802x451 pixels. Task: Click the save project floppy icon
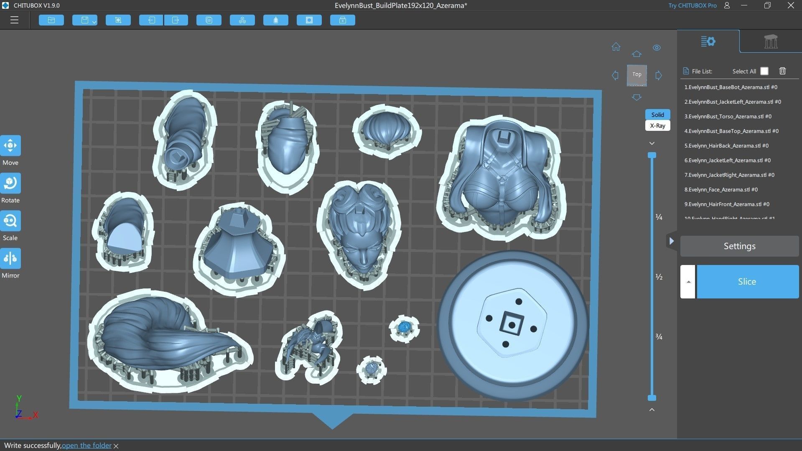pyautogui.click(x=84, y=20)
